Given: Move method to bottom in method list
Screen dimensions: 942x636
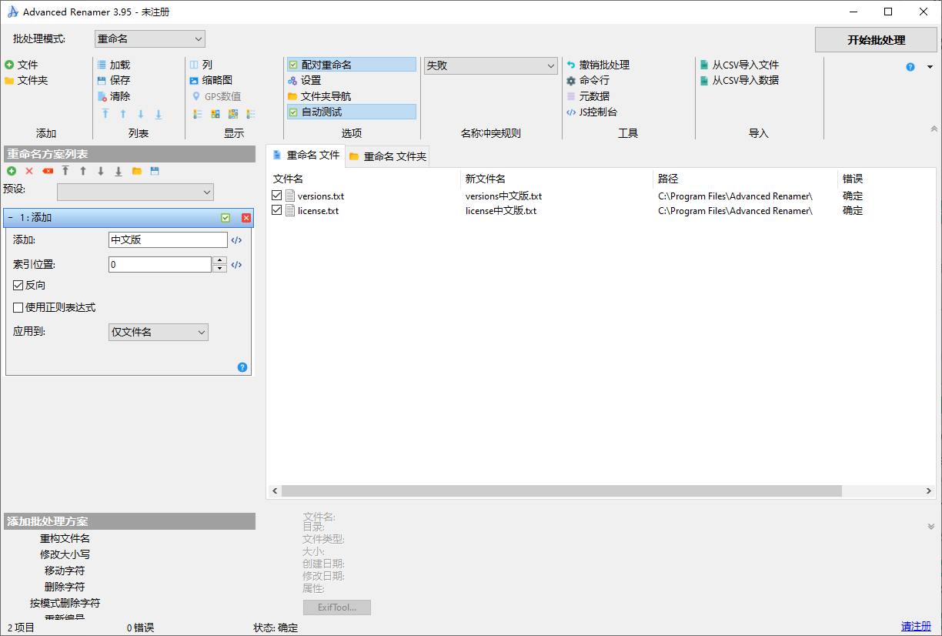Looking at the screenshot, I should pyautogui.click(x=119, y=171).
